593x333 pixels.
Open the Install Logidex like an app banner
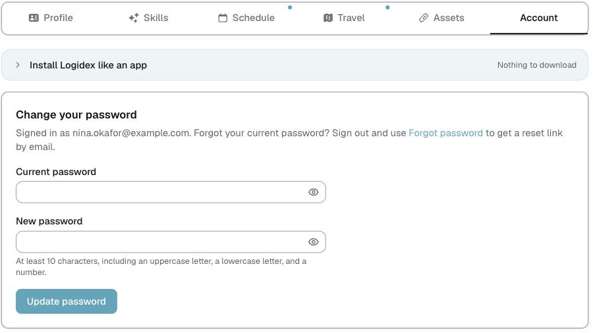point(295,65)
